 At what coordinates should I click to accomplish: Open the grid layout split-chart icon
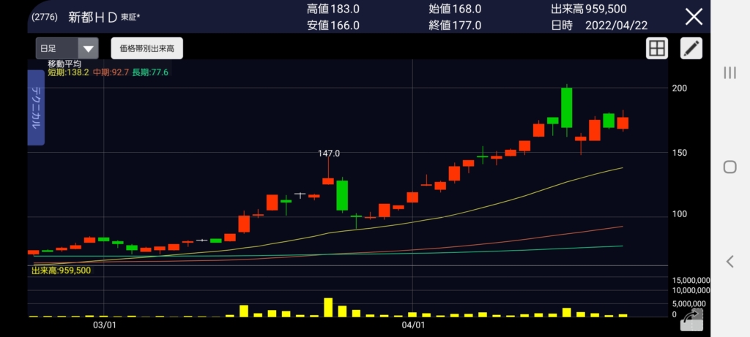(x=657, y=48)
